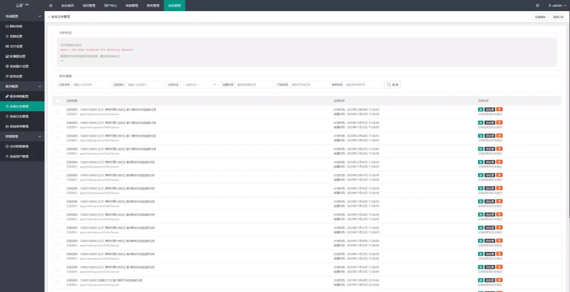Image resolution: width=570 pixels, height=292 pixels.
Task: Click the 任务时间 column header
Action: tap(340, 101)
